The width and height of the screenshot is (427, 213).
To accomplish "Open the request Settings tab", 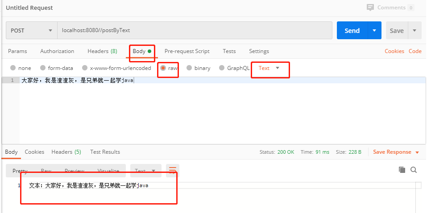I will [x=259, y=51].
